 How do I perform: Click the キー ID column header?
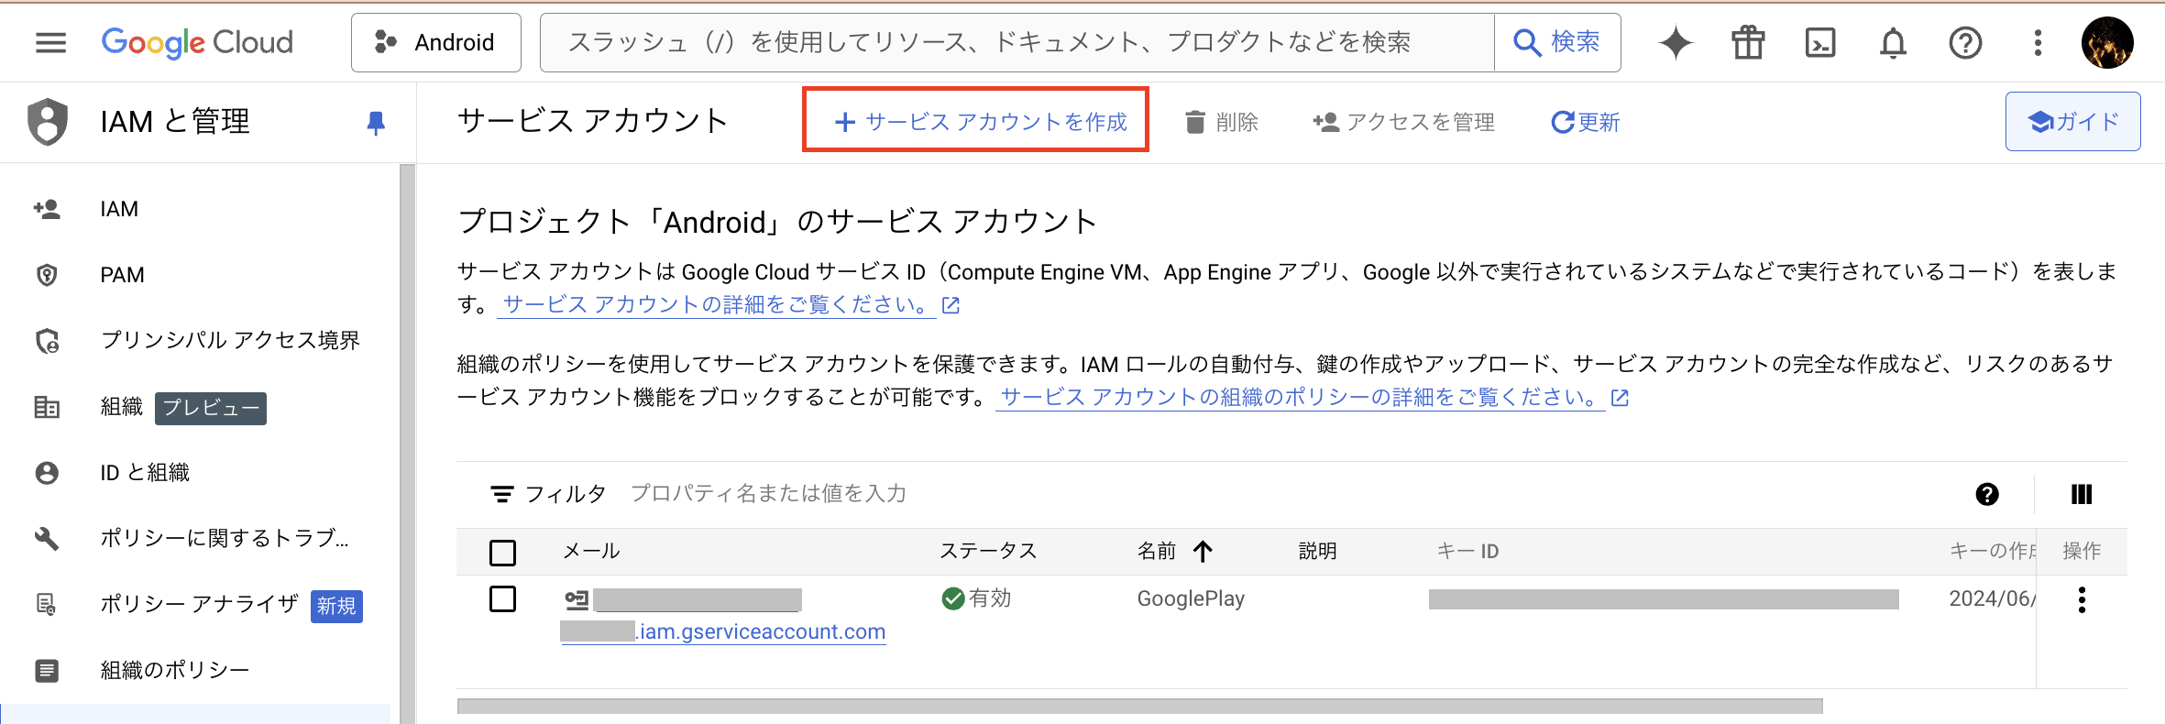click(x=1467, y=551)
